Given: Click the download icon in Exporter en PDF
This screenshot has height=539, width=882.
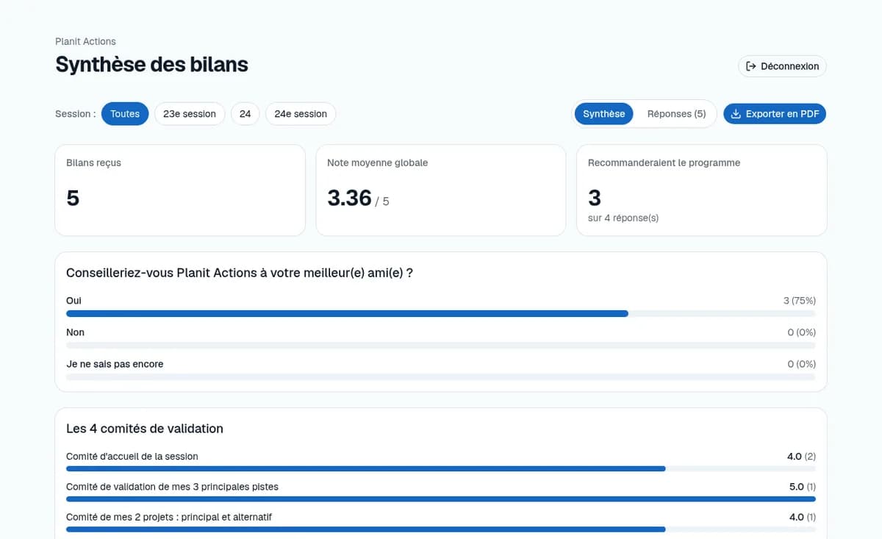Looking at the screenshot, I should click(736, 114).
